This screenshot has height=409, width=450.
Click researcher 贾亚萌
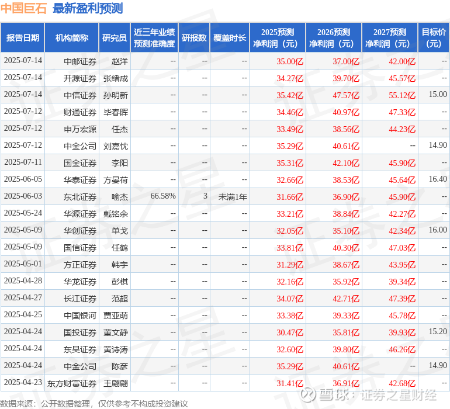tap(116, 316)
